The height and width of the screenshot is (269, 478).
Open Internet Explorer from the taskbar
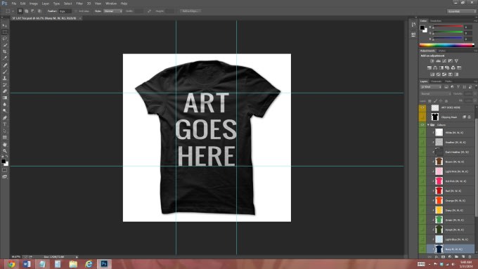(89, 264)
